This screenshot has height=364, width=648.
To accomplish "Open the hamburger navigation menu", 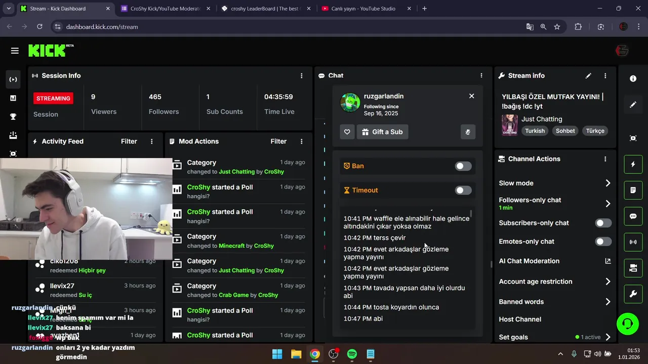I will 15,51.
